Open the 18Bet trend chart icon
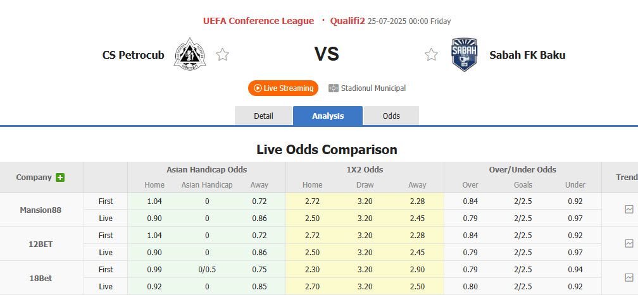 (629, 277)
